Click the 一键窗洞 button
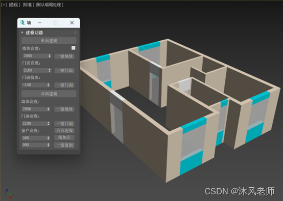 (x=64, y=145)
